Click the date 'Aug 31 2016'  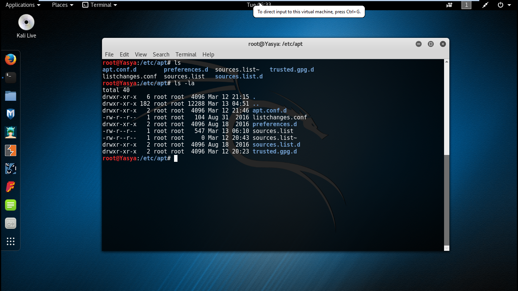tap(229, 117)
